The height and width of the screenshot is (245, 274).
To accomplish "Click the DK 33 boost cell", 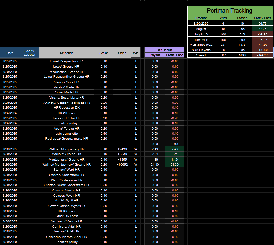I will (x=67, y=211).
